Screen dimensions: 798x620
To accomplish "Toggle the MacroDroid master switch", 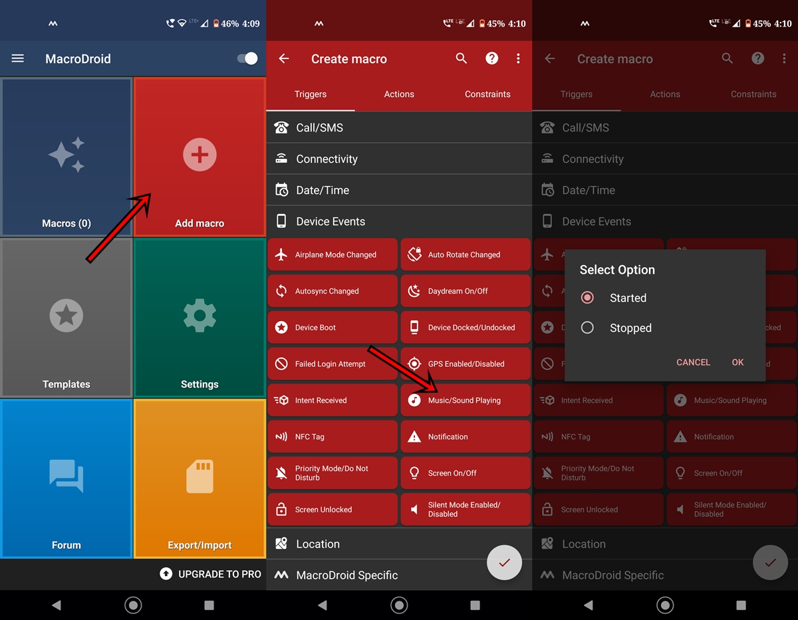I will point(247,58).
